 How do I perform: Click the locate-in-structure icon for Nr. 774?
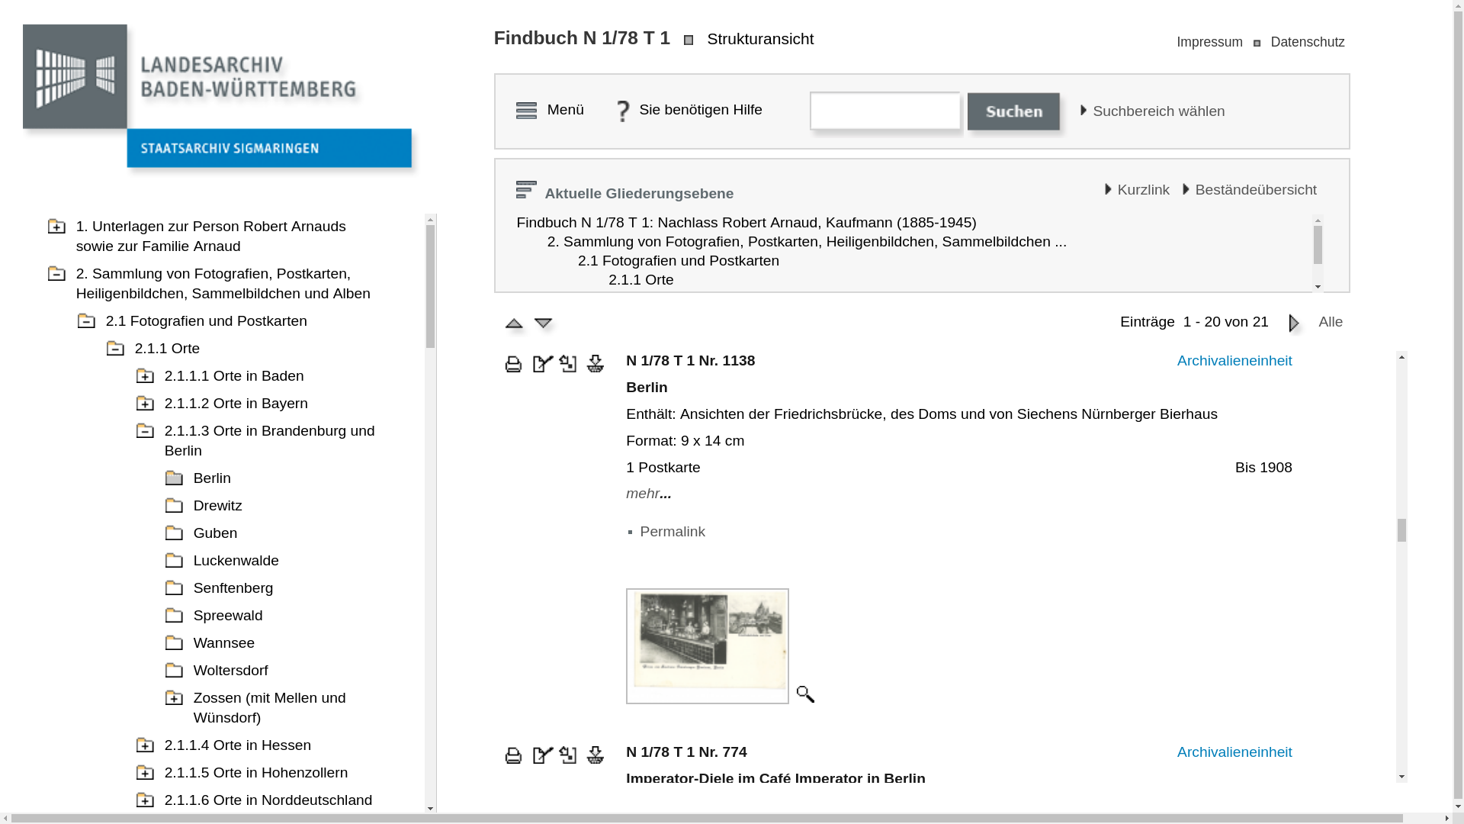pyautogui.click(x=568, y=755)
